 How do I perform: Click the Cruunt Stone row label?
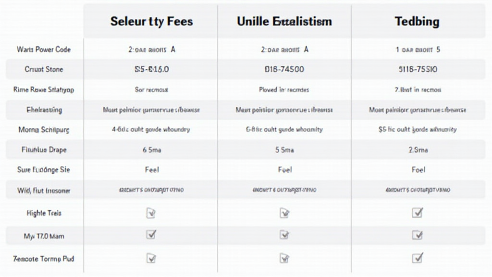(44, 69)
